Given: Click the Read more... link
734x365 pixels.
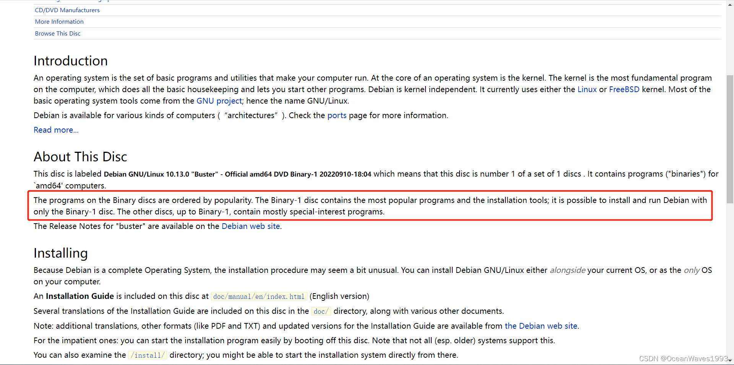Looking at the screenshot, I should pos(56,130).
